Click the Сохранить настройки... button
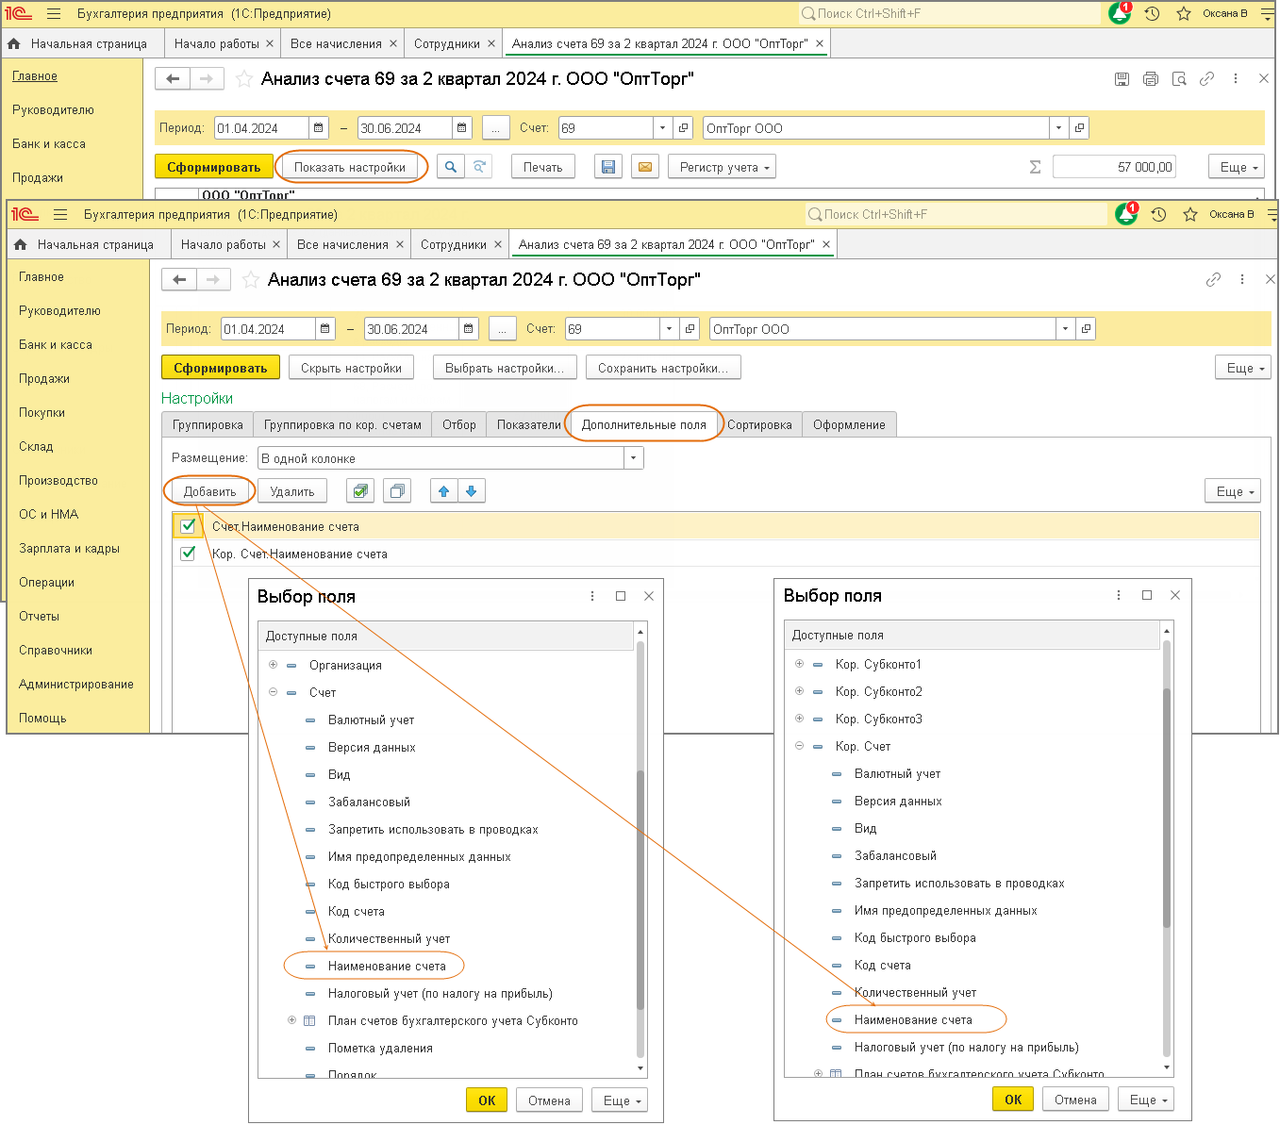This screenshot has height=1125, width=1280. (663, 368)
